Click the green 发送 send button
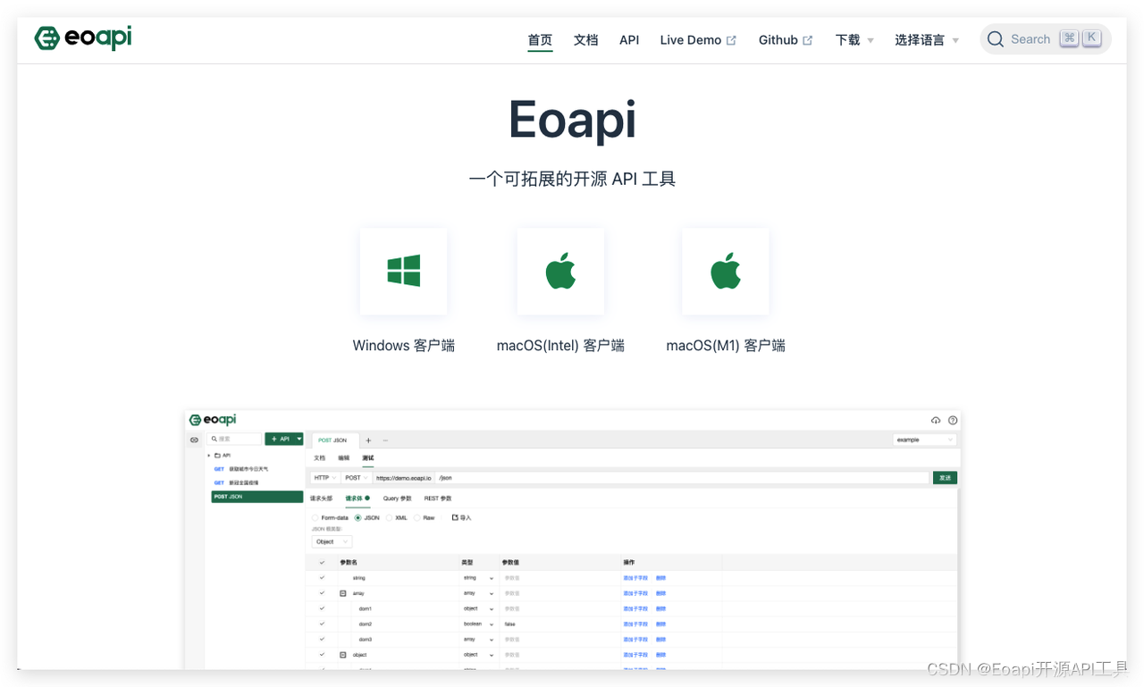1144x687 pixels. point(945,478)
